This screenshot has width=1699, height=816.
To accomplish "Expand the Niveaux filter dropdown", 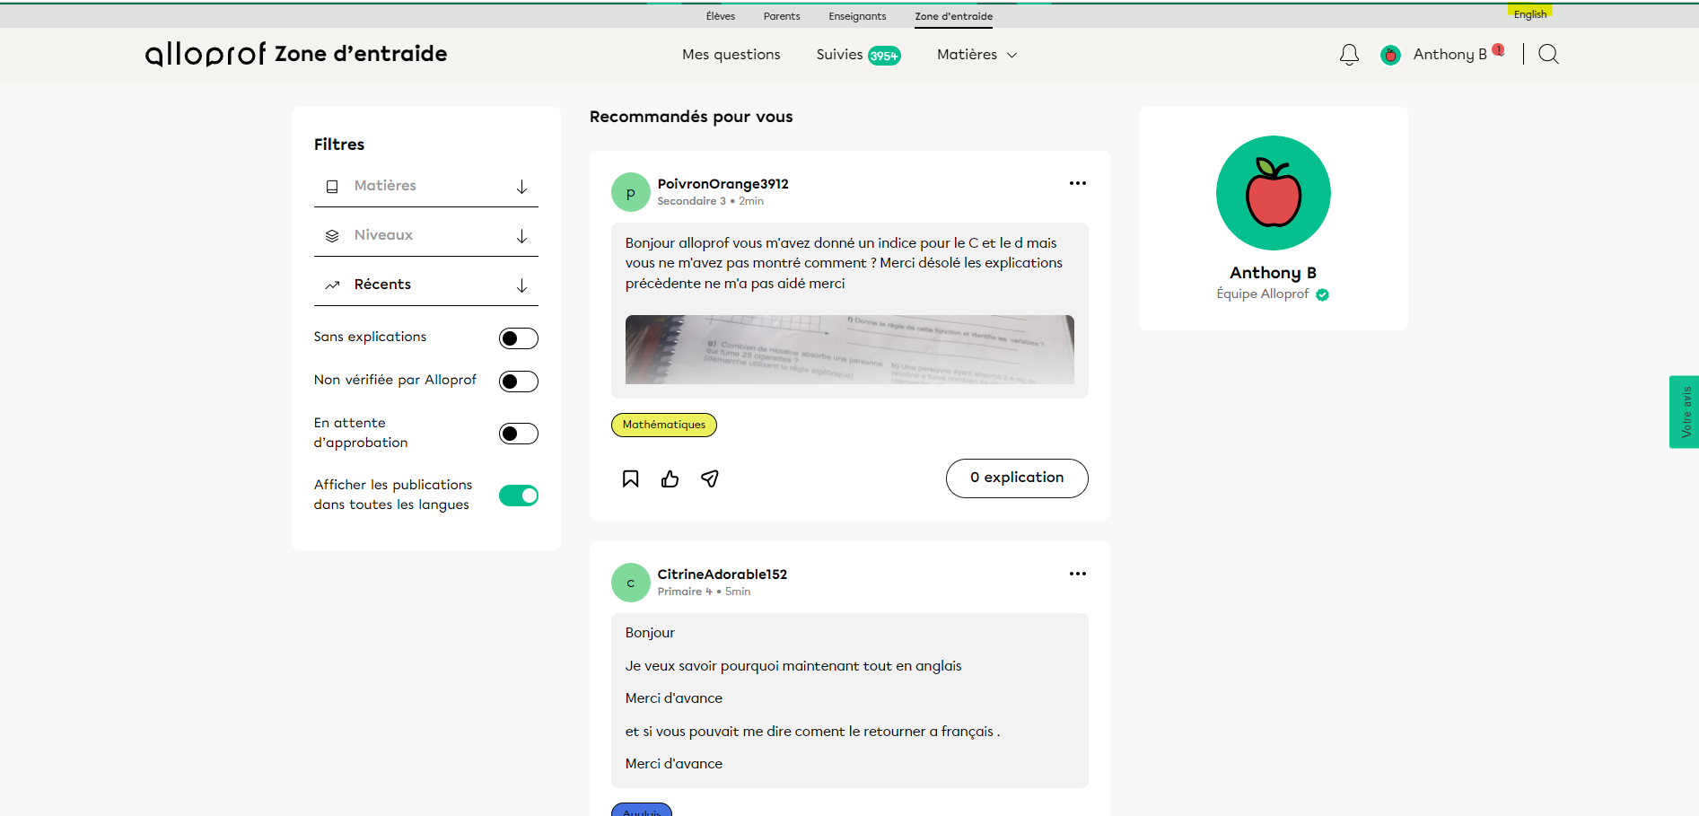I will pos(426,235).
